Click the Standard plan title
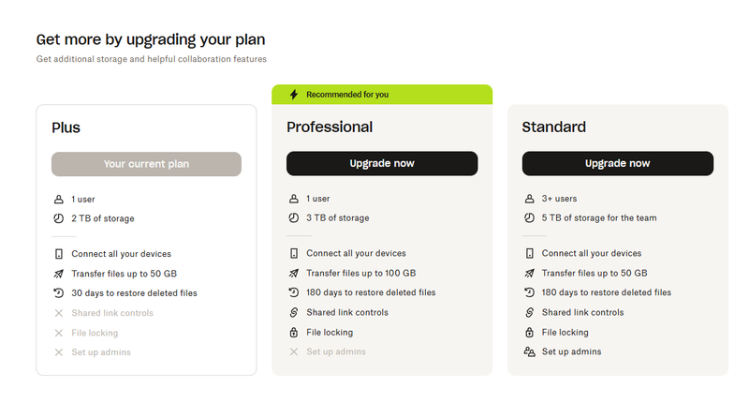The image size is (749, 403). point(554,127)
